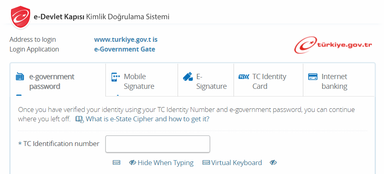
Task: Click the TC chip icon on the Identity Card tab
Action: 244,77
